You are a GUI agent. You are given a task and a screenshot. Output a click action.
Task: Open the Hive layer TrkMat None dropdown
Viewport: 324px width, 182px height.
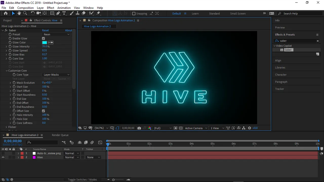point(93,157)
